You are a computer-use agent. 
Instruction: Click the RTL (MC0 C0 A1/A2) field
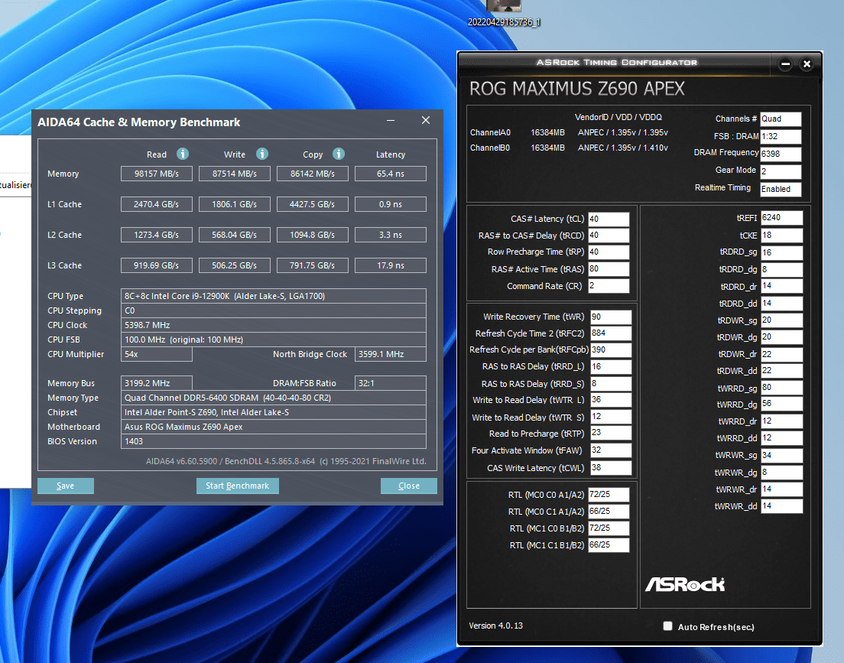point(609,495)
